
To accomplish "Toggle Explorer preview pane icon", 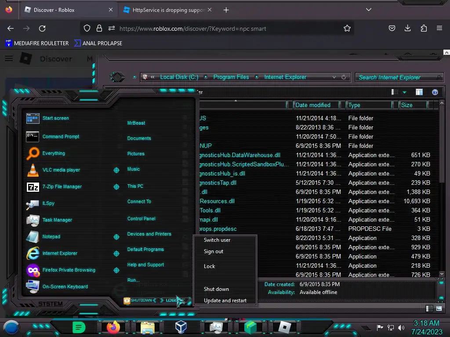I will 419,92.
